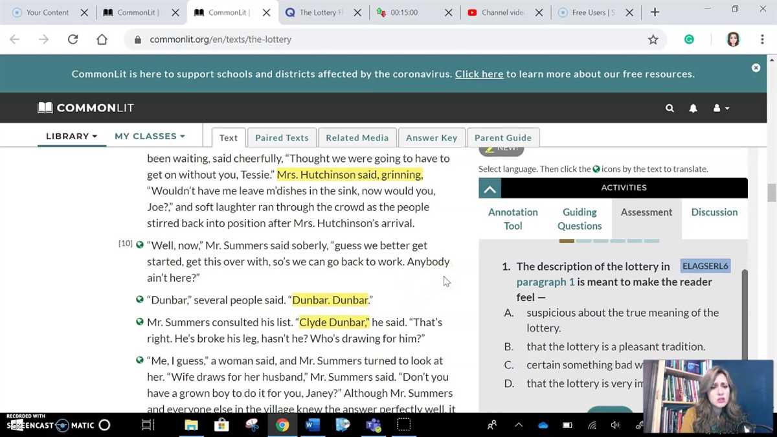Switch to the Your Content browser tab
The height and width of the screenshot is (437, 777).
click(47, 12)
